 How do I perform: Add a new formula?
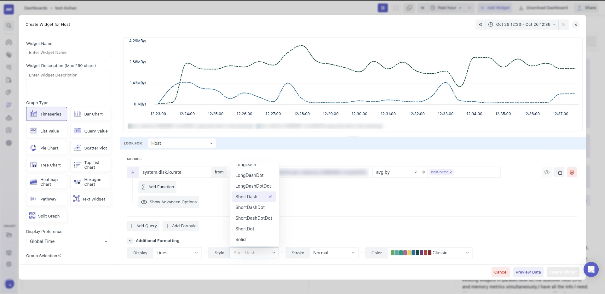pyautogui.click(x=181, y=226)
